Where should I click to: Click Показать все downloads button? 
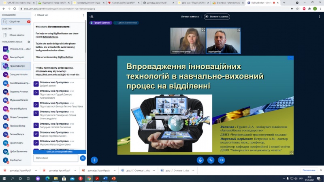pos(309,170)
